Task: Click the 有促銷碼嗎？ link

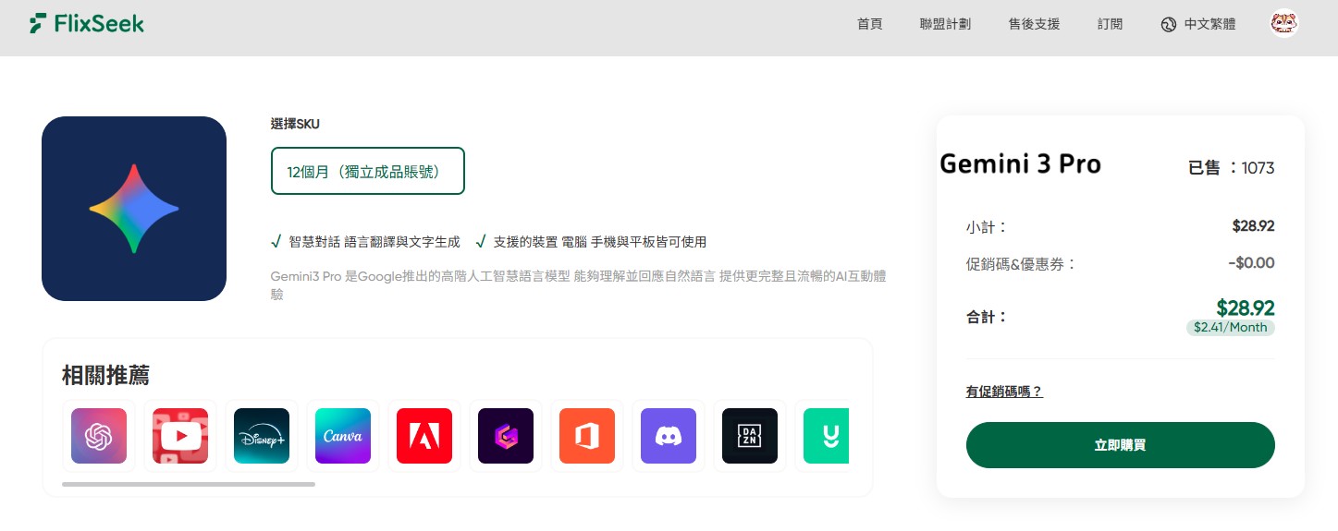Action: point(1004,392)
